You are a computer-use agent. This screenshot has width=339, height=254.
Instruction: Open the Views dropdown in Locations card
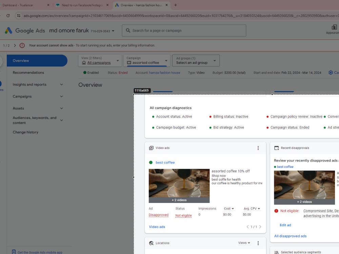click(x=244, y=243)
